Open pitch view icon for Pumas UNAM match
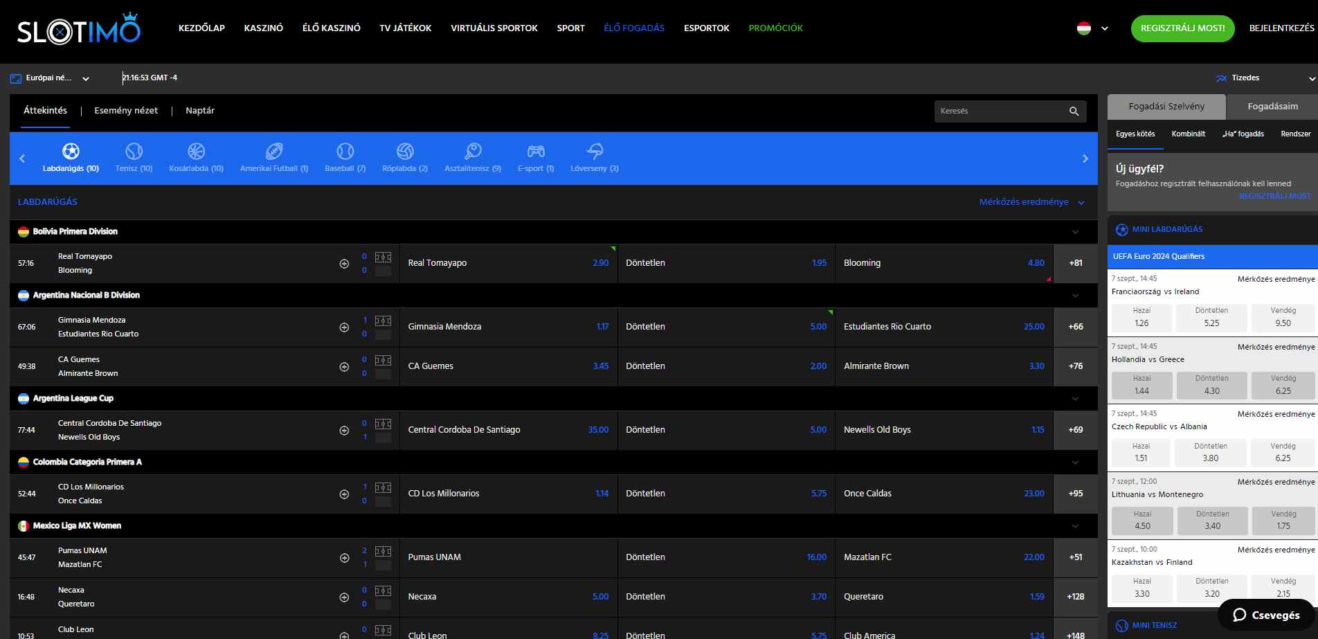This screenshot has height=639, width=1318. coord(383,551)
